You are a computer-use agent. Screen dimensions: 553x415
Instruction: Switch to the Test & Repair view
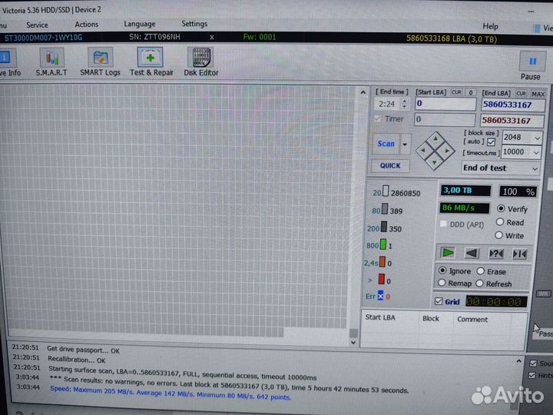click(x=151, y=60)
